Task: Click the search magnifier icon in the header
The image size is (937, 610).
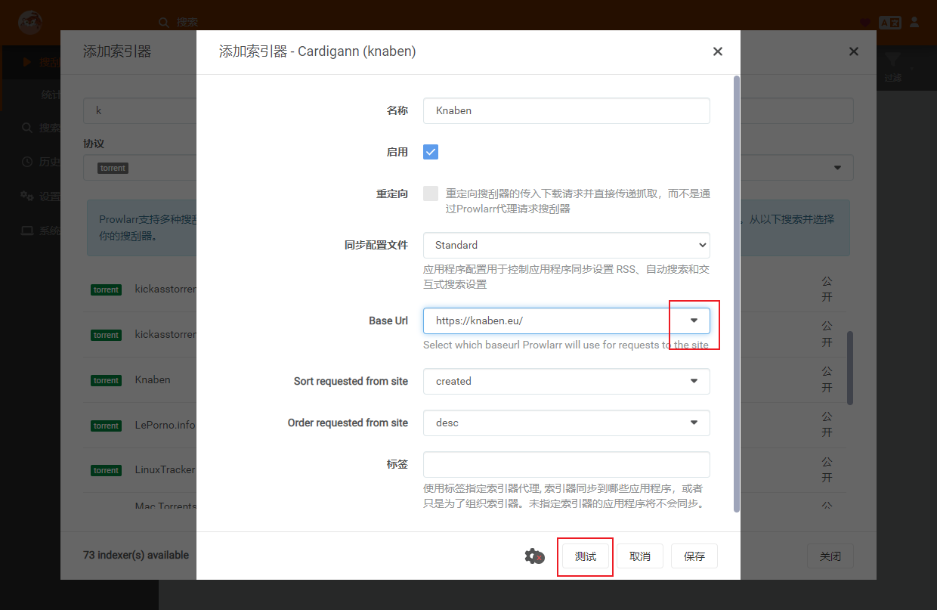Action: [x=164, y=23]
